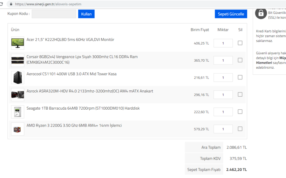Open the Corsair Vengeance RAM thumbnail
Viewport: 286px width, 178px height.
pyautogui.click(x=17, y=60)
